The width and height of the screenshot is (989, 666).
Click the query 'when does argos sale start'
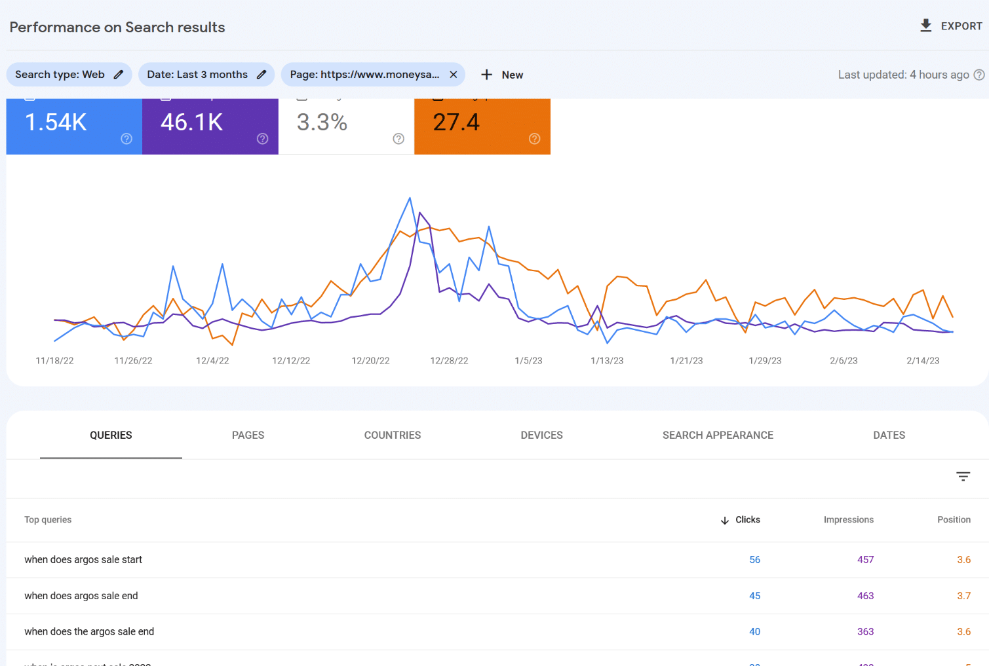click(83, 559)
